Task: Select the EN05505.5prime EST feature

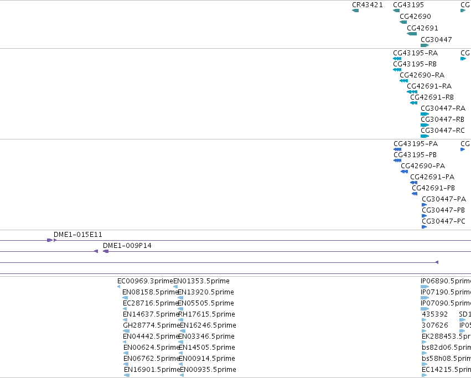Action: coord(180,309)
